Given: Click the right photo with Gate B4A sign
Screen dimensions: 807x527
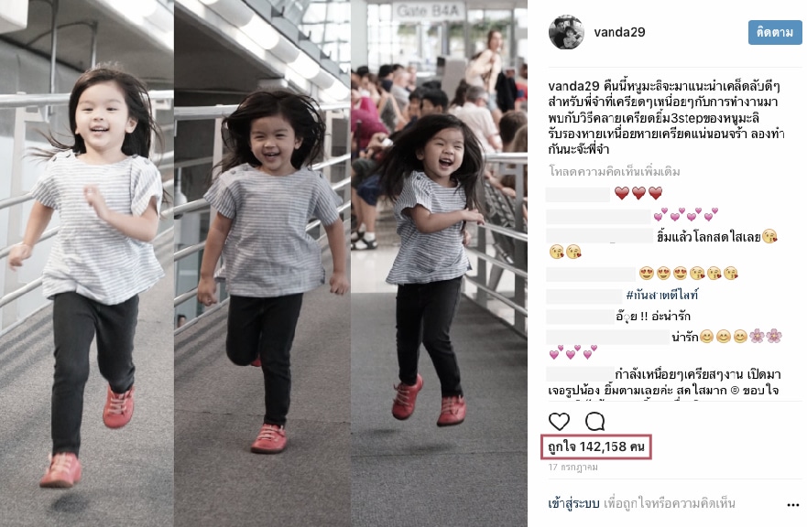Looking at the screenshot, I should click(x=439, y=263).
